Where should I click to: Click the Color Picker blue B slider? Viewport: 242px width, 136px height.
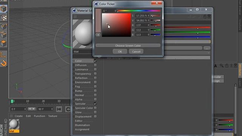(x=155, y=35)
